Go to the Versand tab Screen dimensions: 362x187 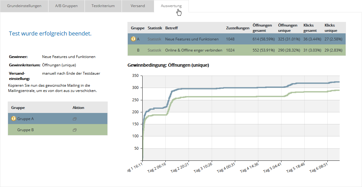(x=138, y=6)
